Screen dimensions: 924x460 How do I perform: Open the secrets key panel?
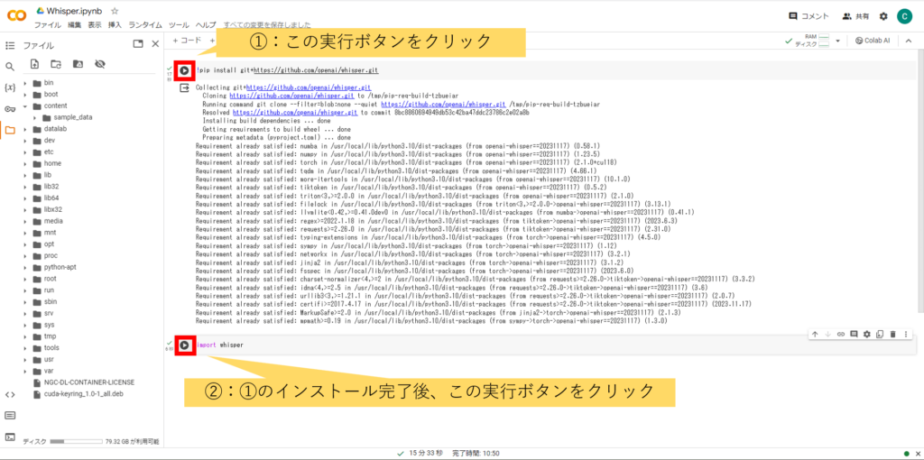click(10, 109)
